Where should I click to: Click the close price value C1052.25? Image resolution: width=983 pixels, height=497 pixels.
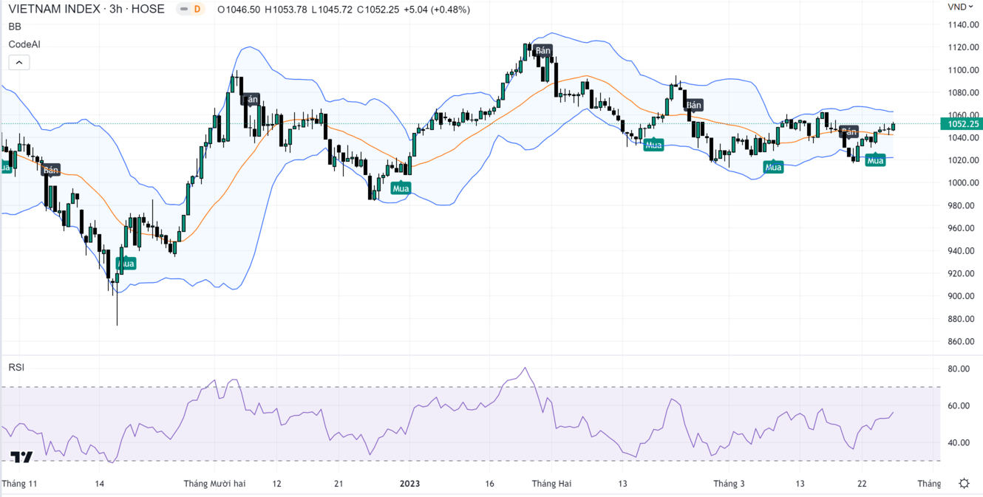(378, 10)
